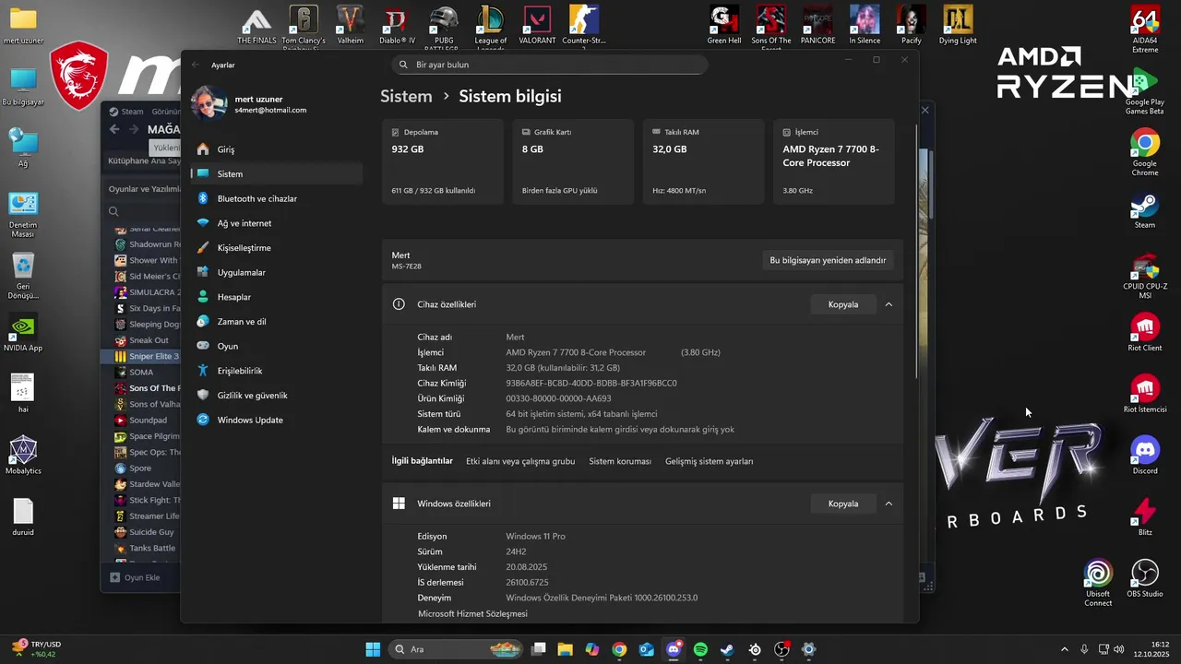Collapse the Cihaz özellikleri section chevron
This screenshot has width=1181, height=664.
coord(889,304)
